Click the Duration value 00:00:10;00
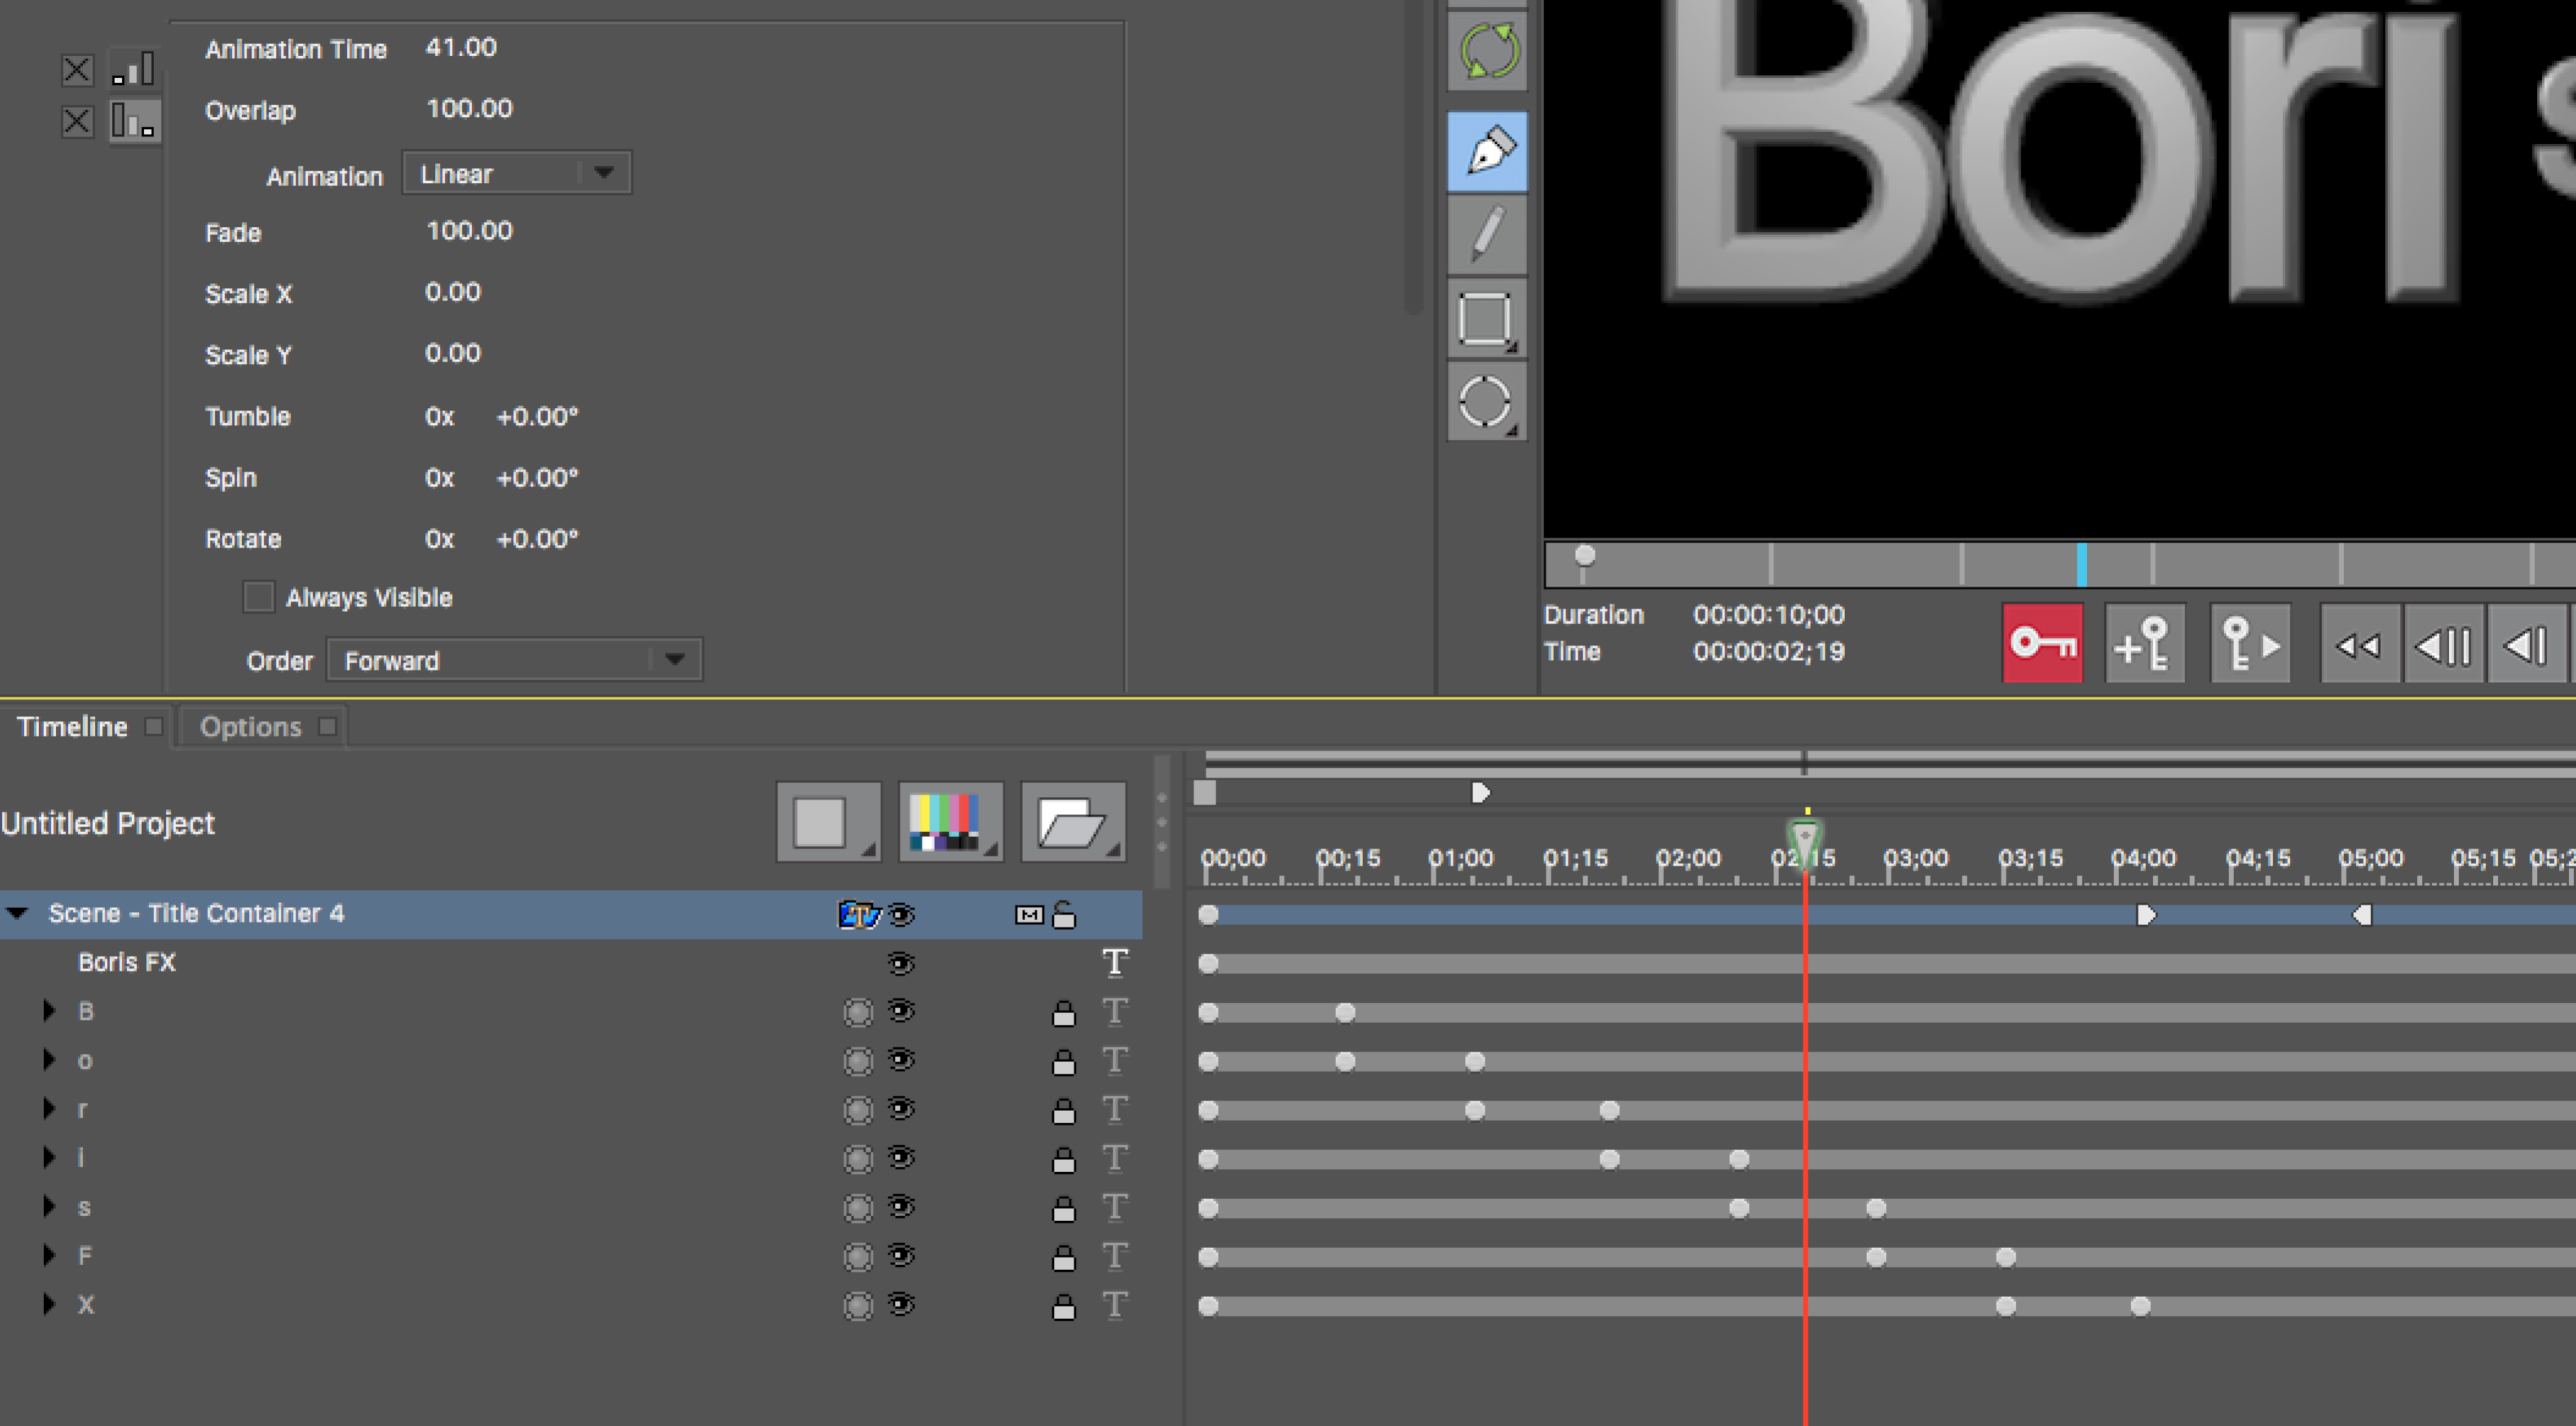 point(1768,615)
